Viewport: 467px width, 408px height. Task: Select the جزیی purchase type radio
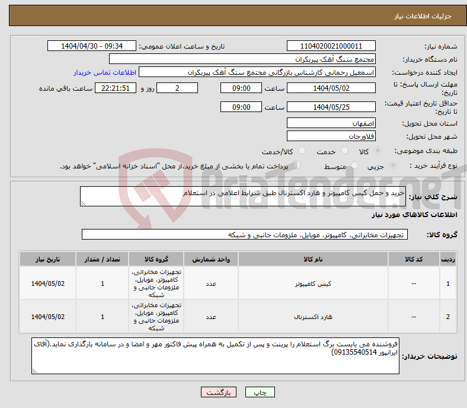click(393, 165)
